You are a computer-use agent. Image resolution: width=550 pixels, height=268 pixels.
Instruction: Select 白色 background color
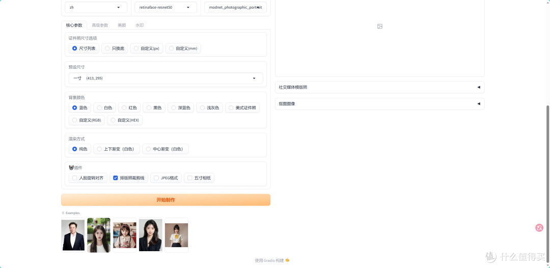click(104, 108)
